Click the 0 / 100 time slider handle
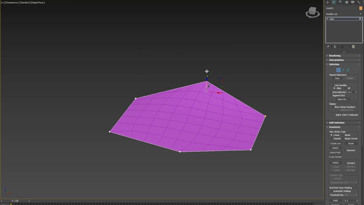 point(15,201)
